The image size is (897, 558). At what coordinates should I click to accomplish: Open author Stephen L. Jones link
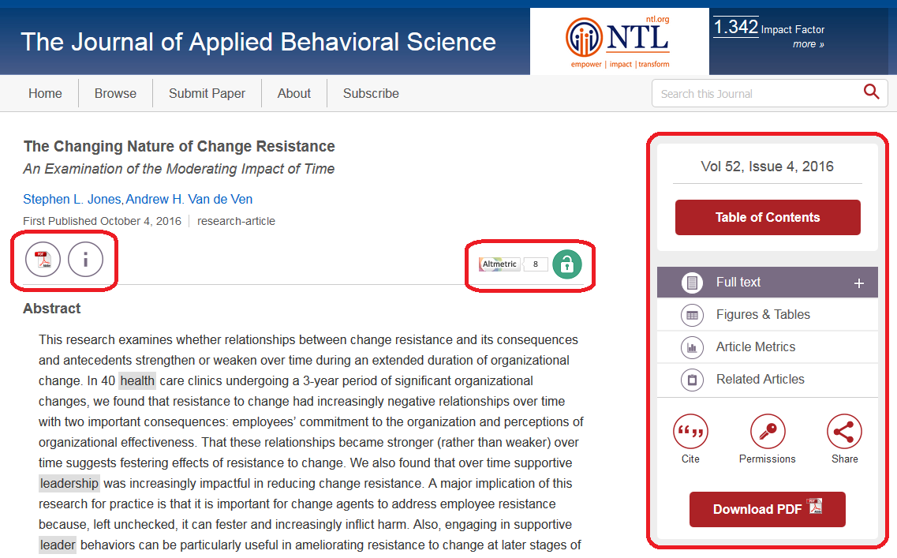pyautogui.click(x=72, y=199)
